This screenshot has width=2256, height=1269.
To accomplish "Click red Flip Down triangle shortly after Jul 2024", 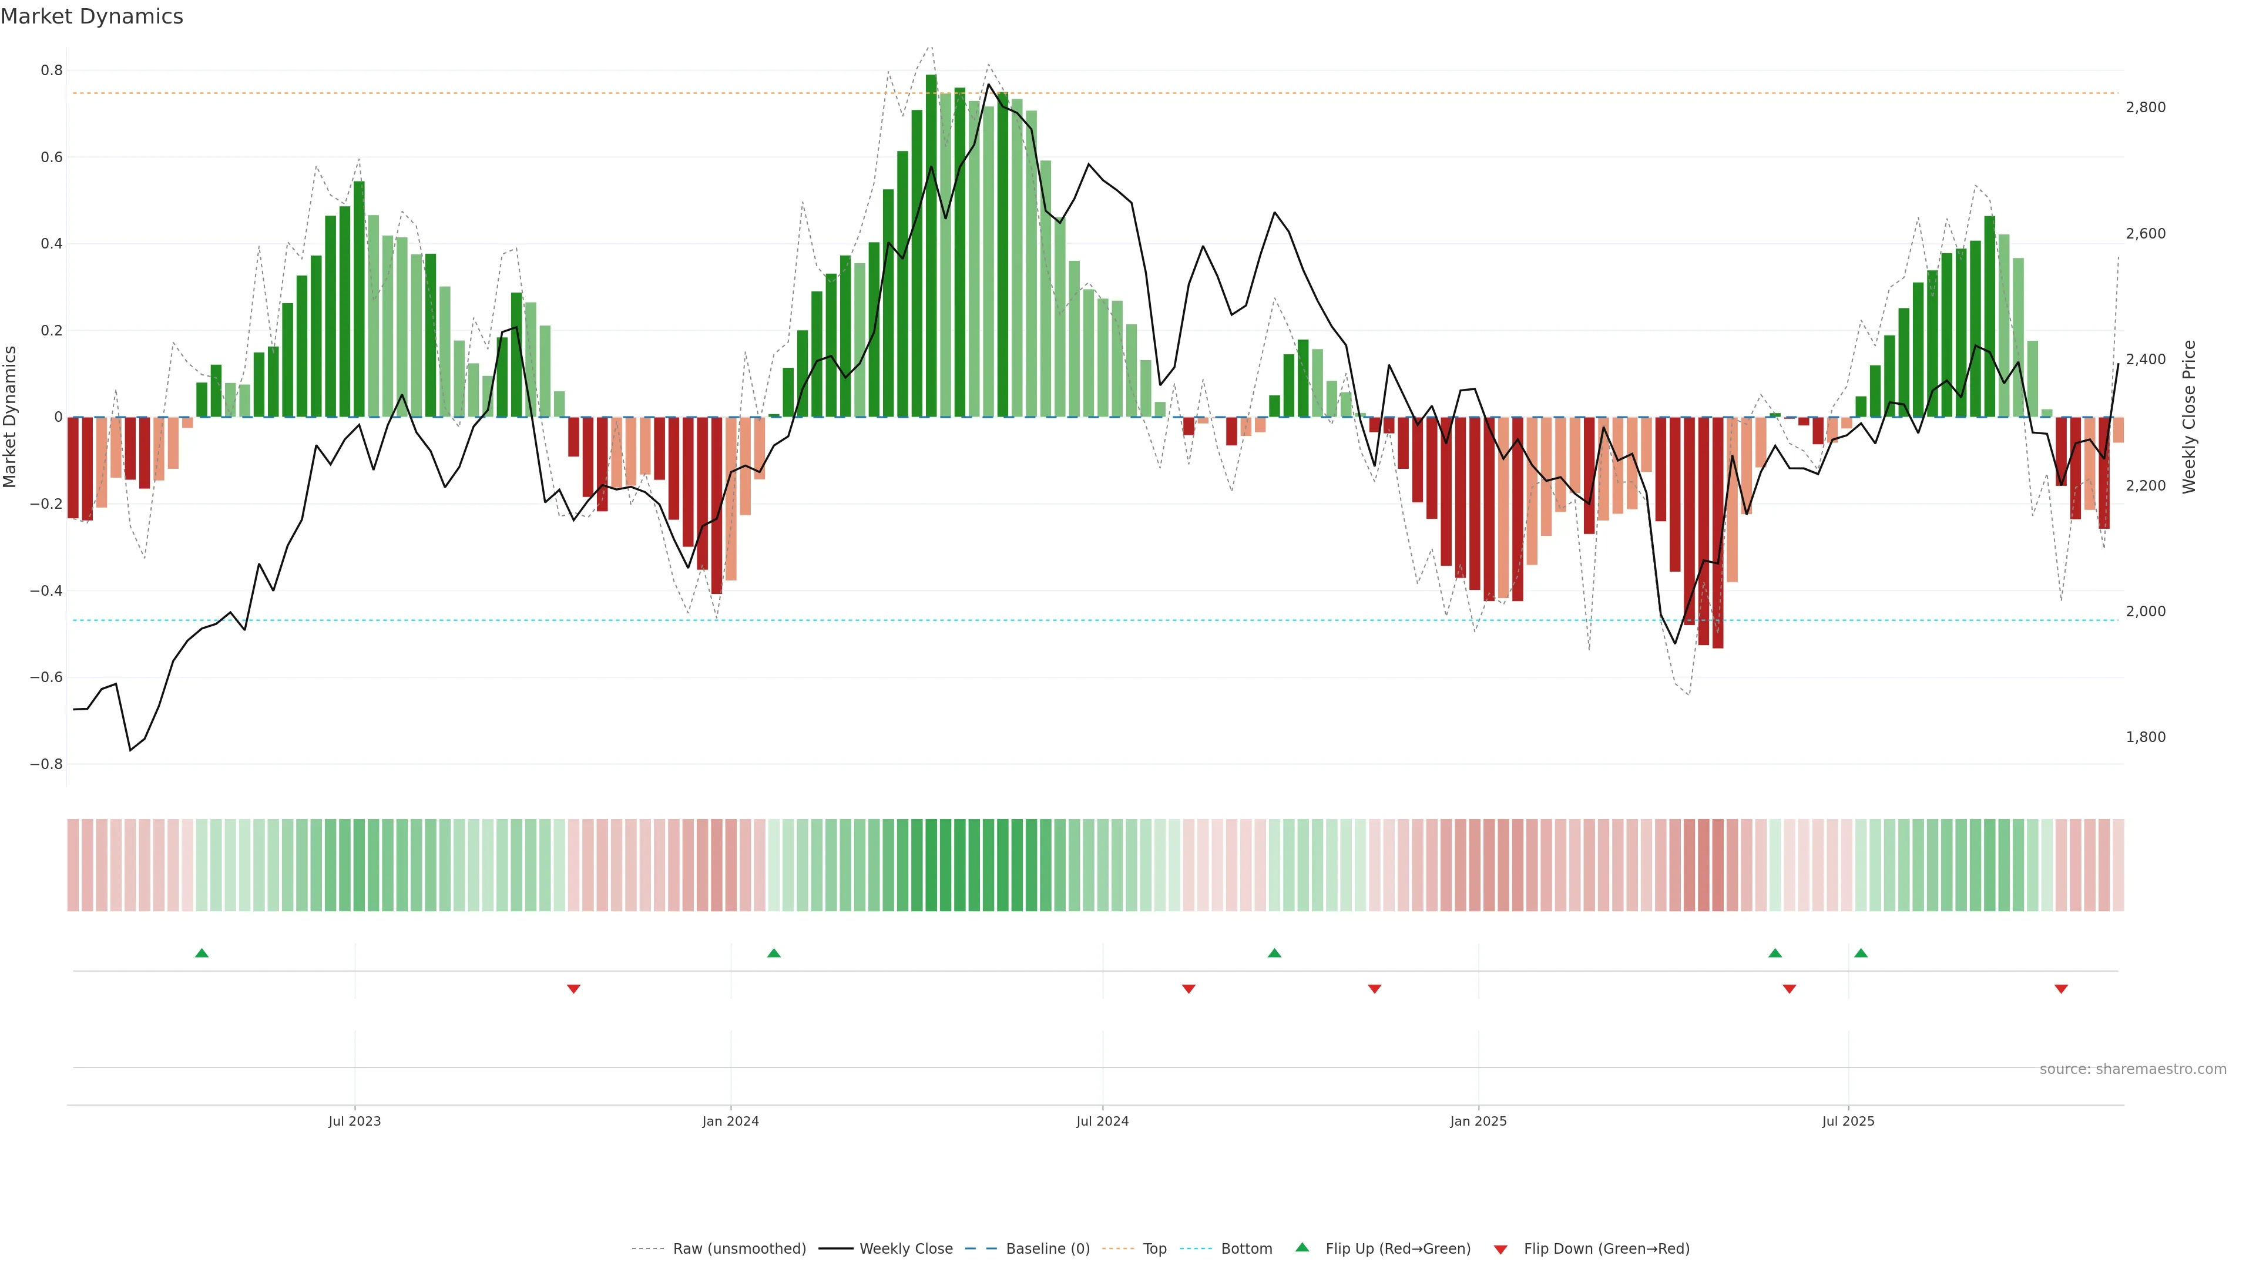I will coord(1189,989).
